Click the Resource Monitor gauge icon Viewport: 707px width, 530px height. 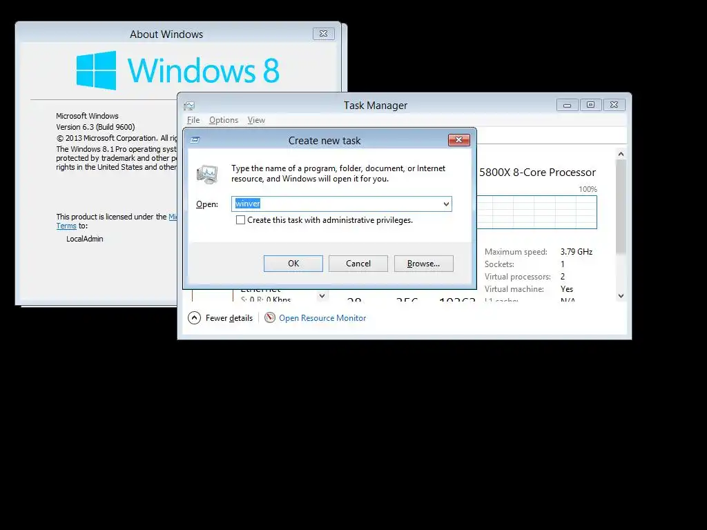[270, 317]
